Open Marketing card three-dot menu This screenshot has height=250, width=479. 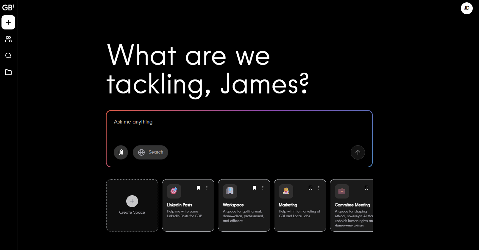319,188
